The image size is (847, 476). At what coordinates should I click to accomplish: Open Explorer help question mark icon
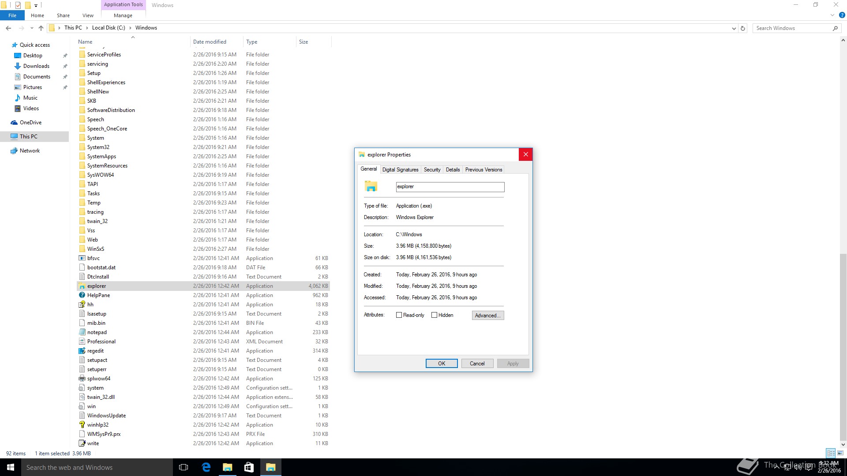coord(842,15)
